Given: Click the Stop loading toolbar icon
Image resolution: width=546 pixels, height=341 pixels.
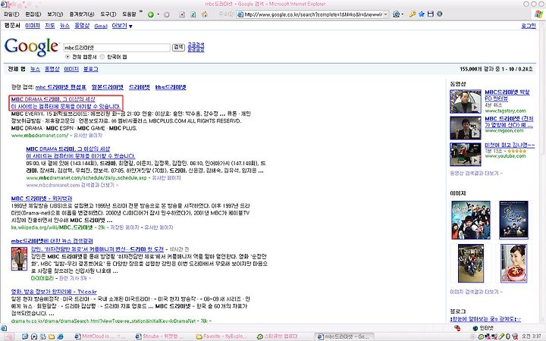Looking at the screenshot, I should tap(182, 14).
